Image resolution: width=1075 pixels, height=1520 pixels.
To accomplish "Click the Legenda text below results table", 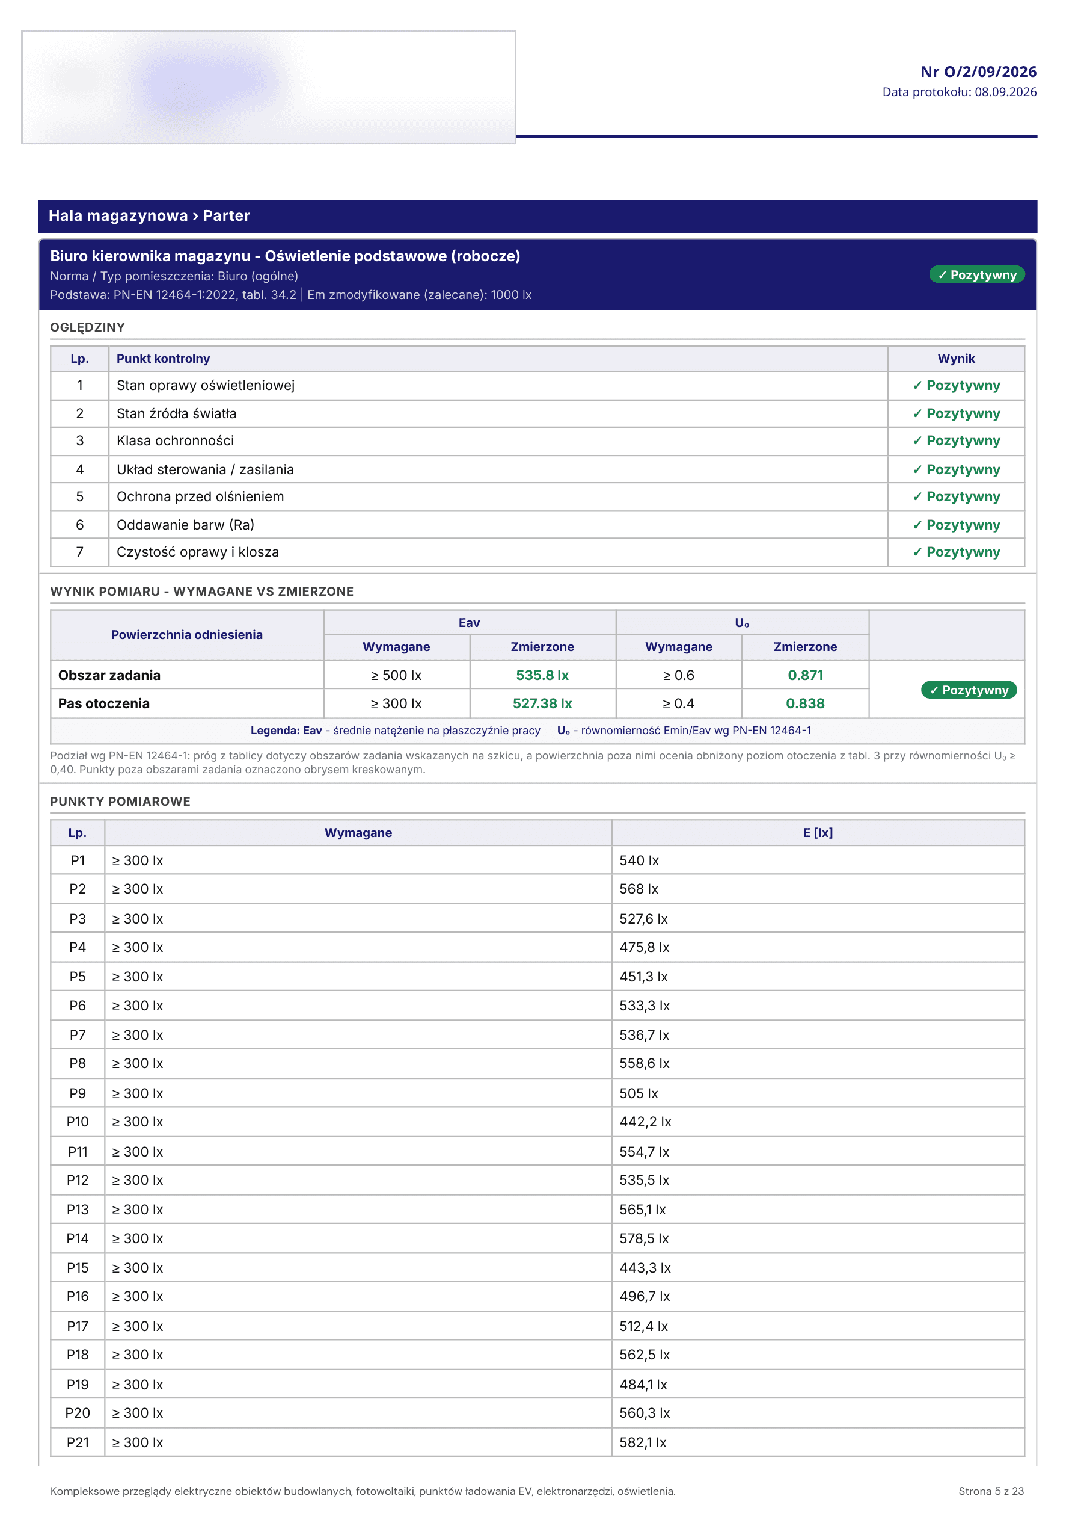I will tap(530, 731).
